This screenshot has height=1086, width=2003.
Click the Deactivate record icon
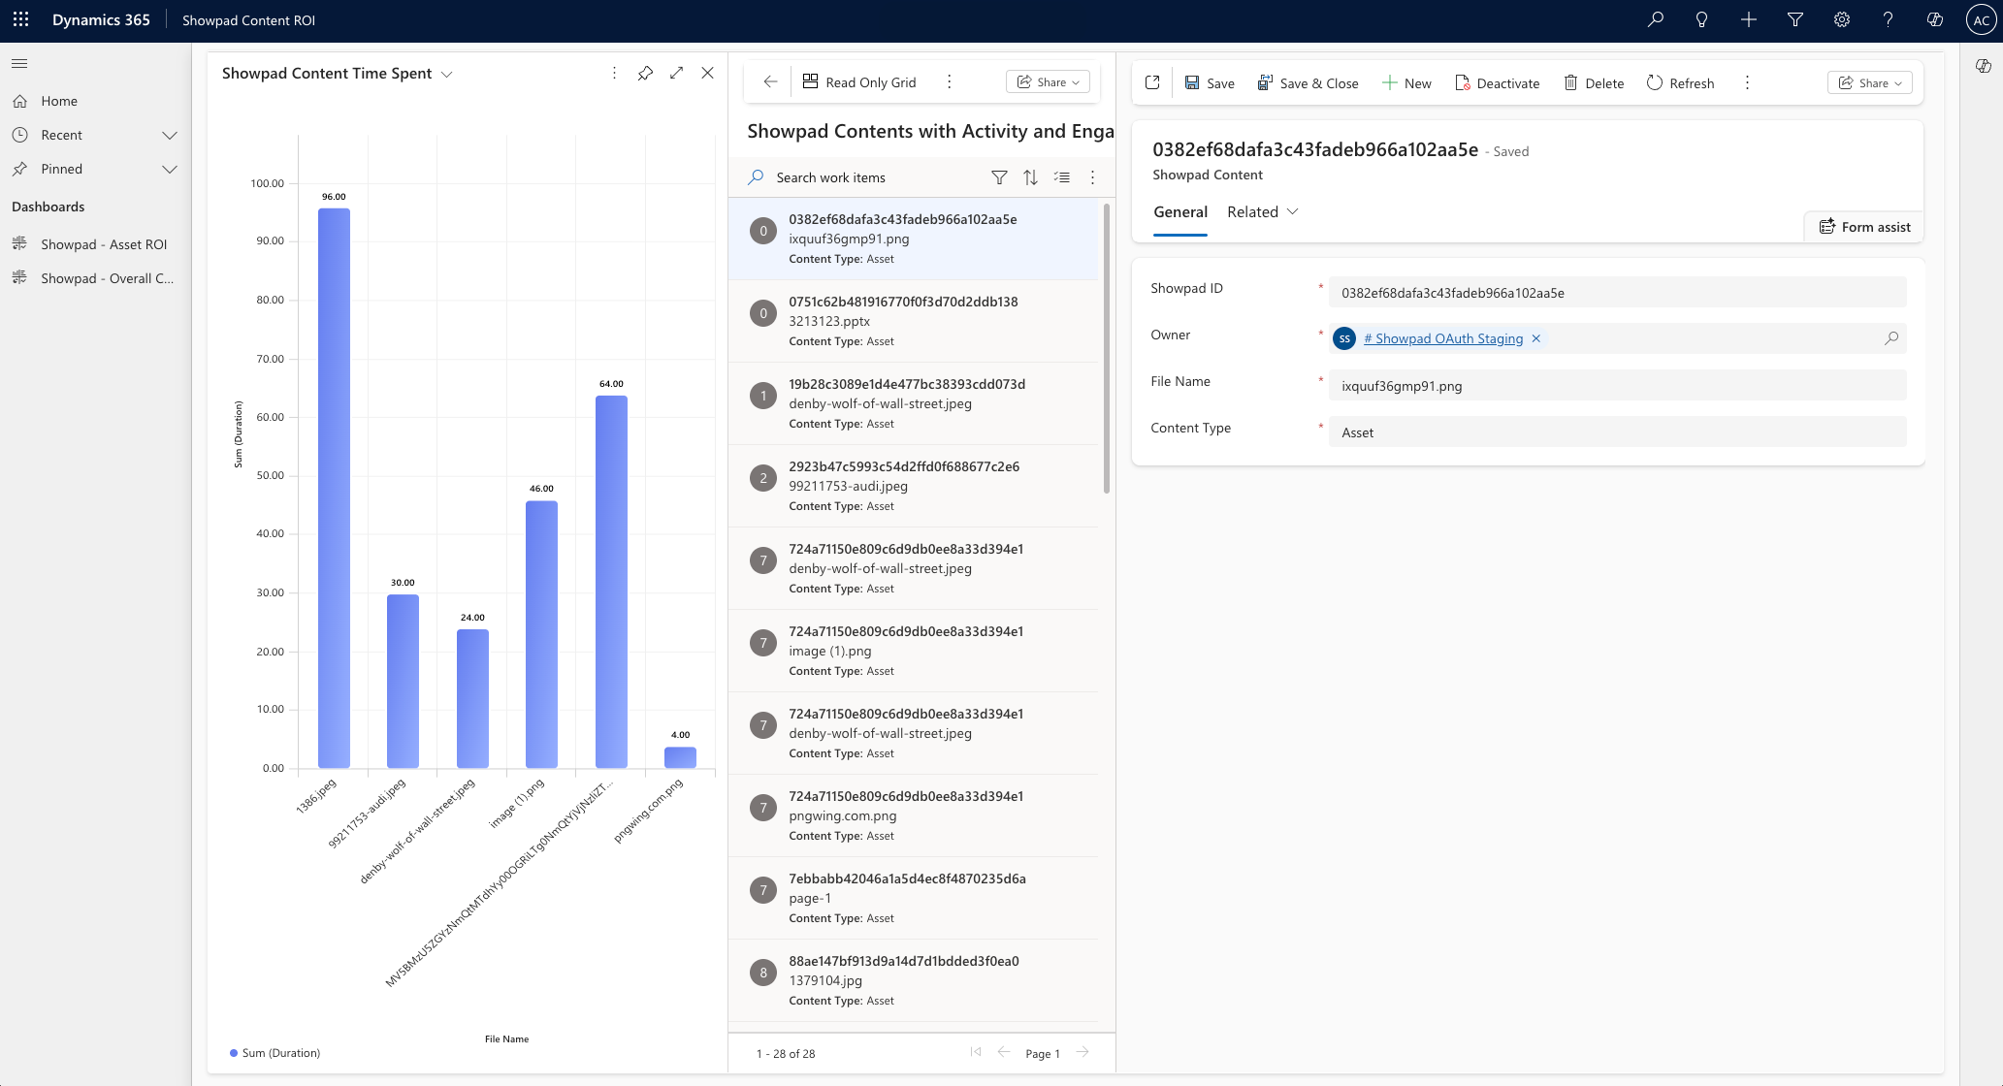pyautogui.click(x=1463, y=83)
